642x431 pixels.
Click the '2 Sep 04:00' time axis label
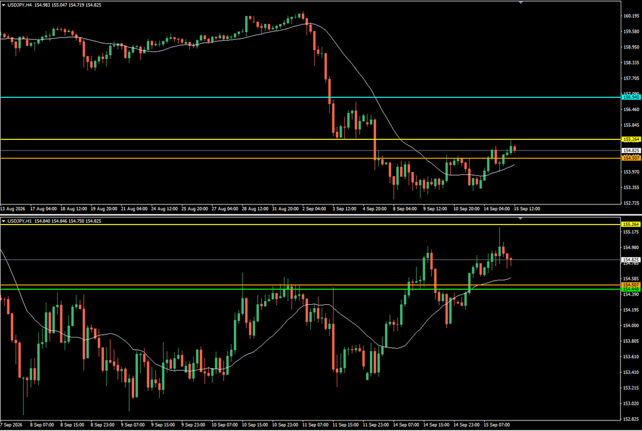click(x=314, y=208)
